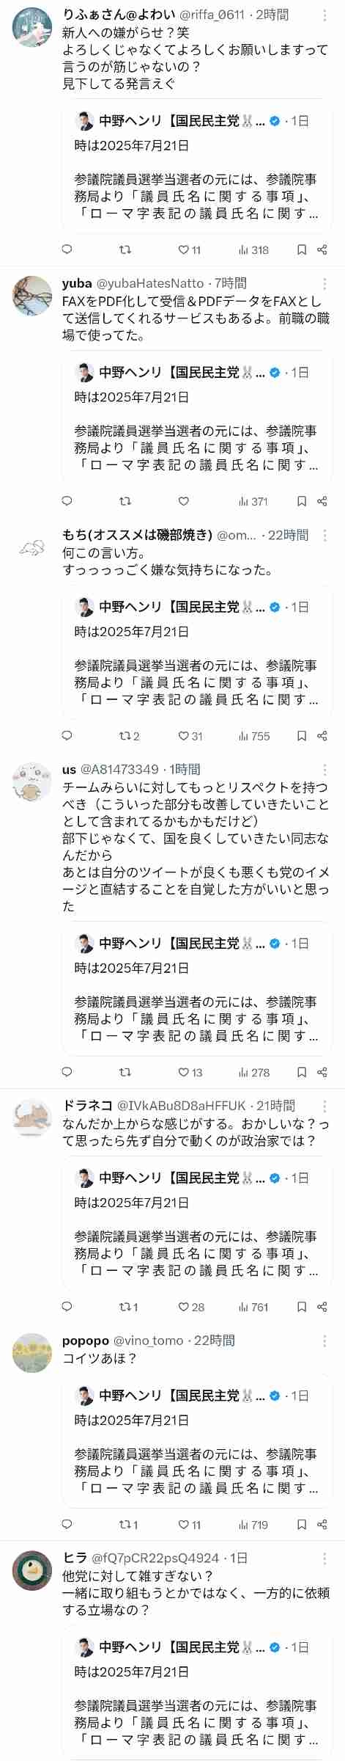Like もち's tweet with 31 likes

[190, 736]
